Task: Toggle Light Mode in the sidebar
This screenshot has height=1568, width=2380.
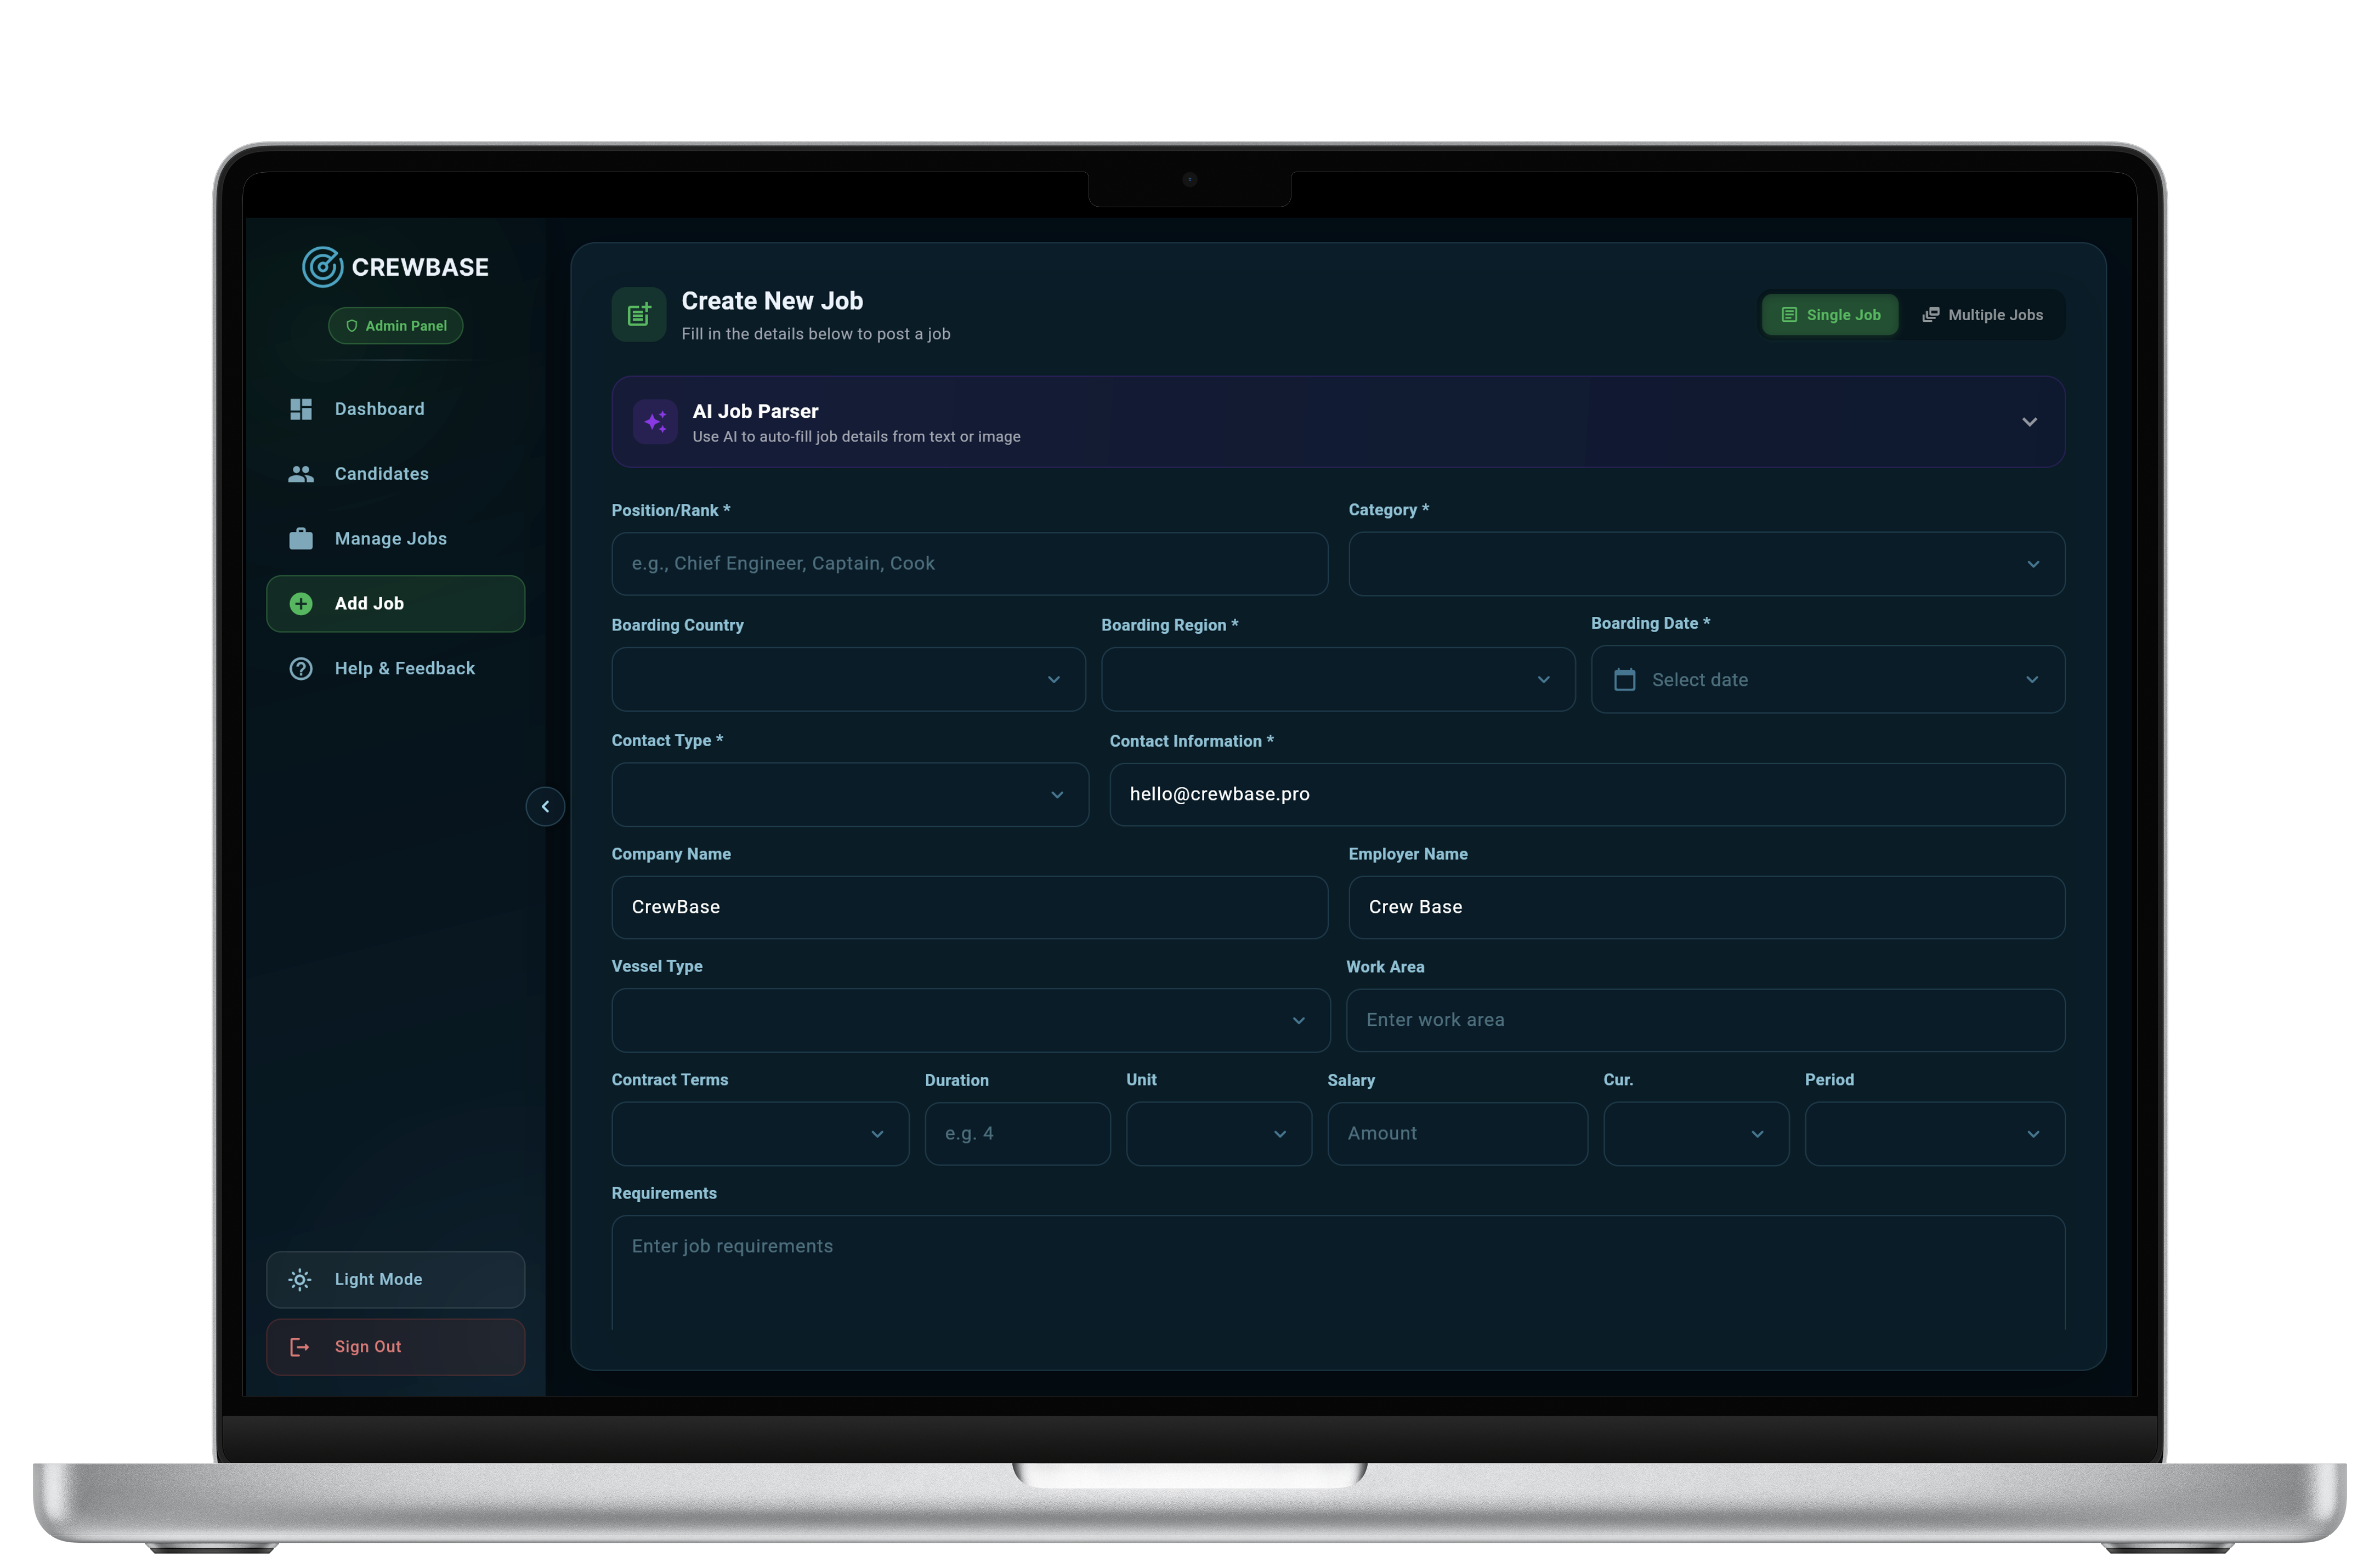Action: click(x=395, y=1279)
